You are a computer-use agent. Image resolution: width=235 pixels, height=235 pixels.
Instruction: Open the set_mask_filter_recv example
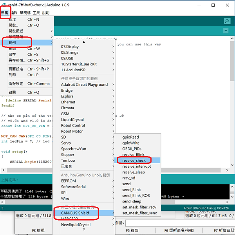[137, 207]
